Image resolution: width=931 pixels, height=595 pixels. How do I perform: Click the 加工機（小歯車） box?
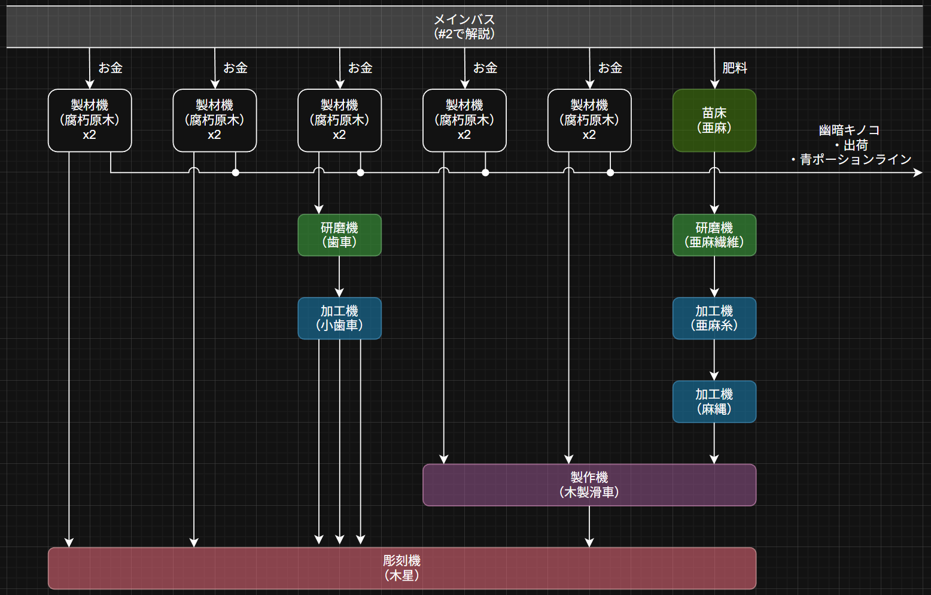[x=339, y=318]
